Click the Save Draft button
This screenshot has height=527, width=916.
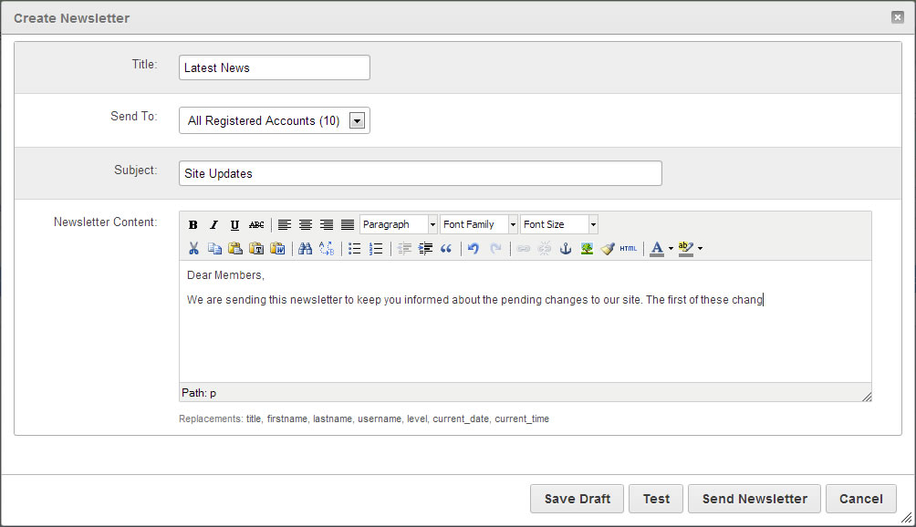[577, 499]
